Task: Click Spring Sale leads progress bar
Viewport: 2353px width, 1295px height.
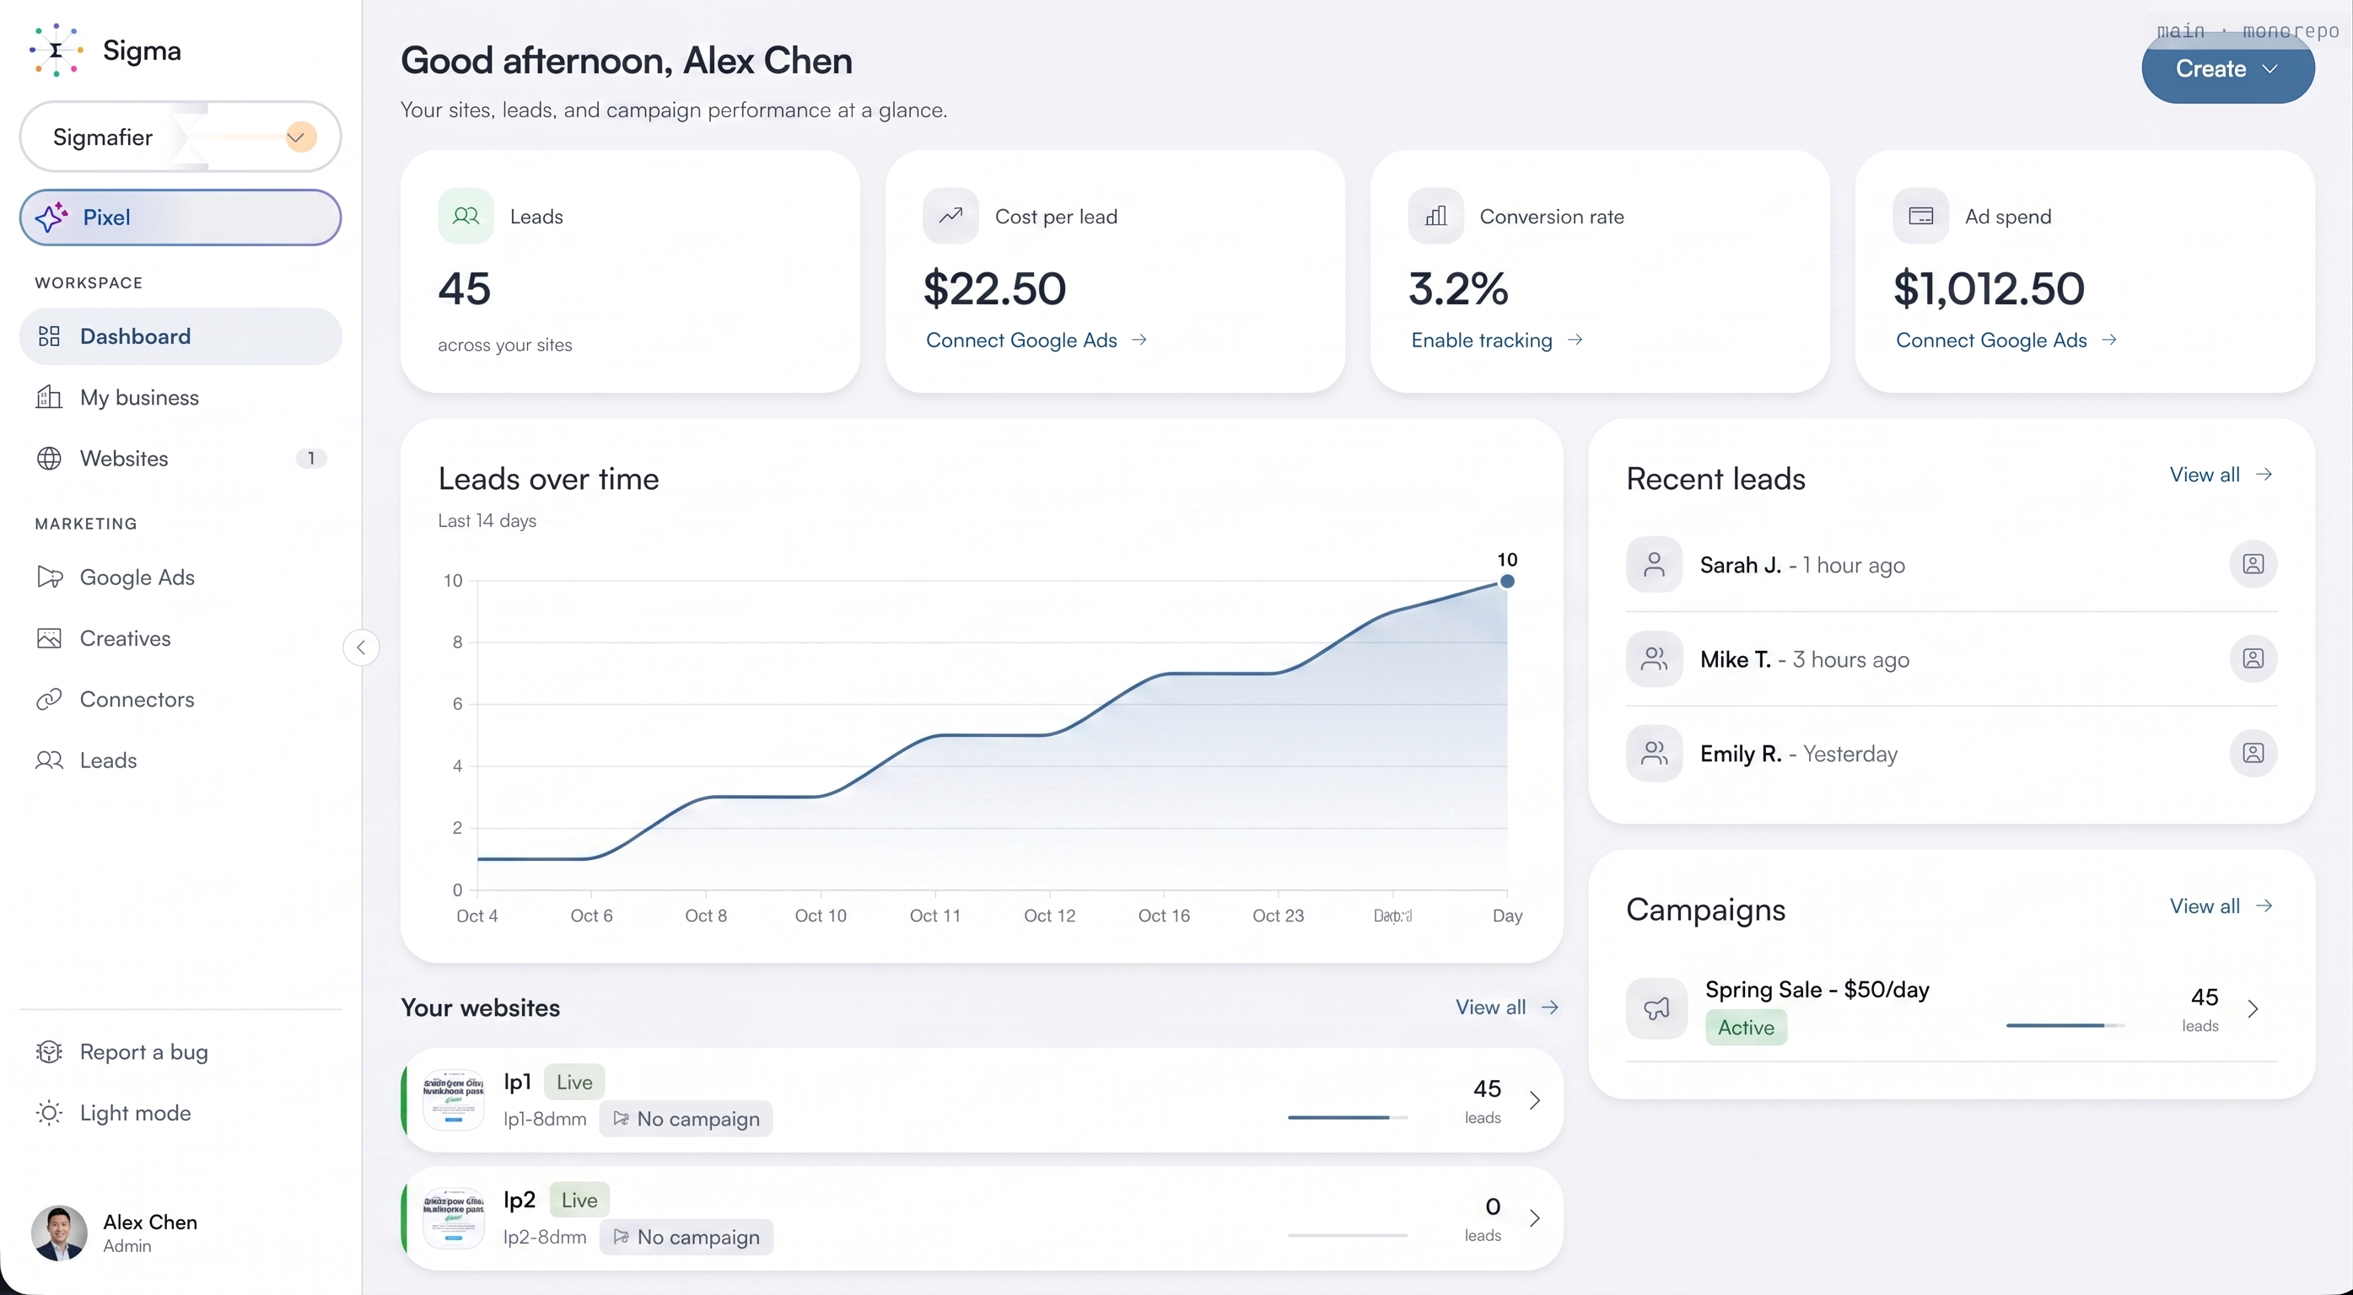Action: click(x=2065, y=1025)
